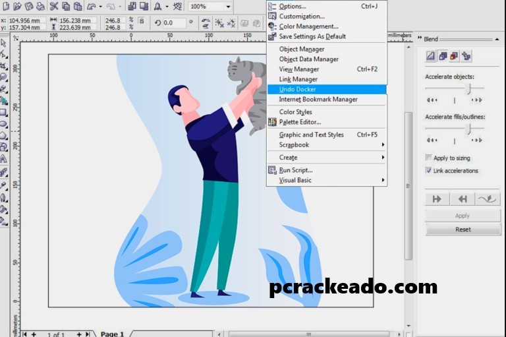Image resolution: width=506 pixels, height=337 pixels.
Task: Expand the Scrapbook submenu
Action: [x=383, y=144]
